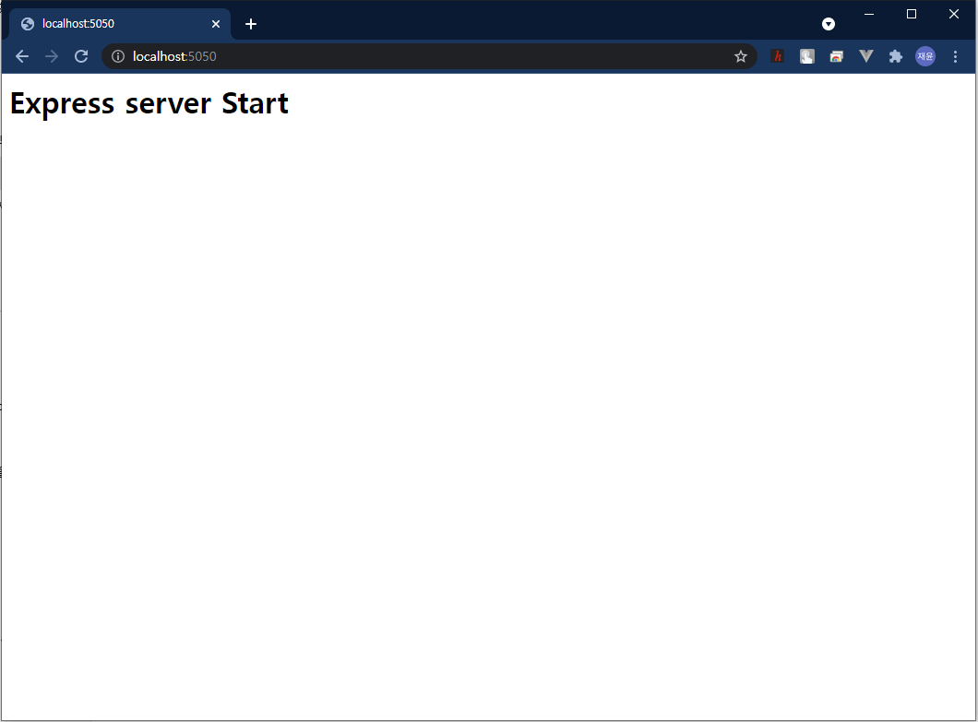Image resolution: width=978 pixels, height=722 pixels.
Task: View site information icon in address bar
Action: 118,57
